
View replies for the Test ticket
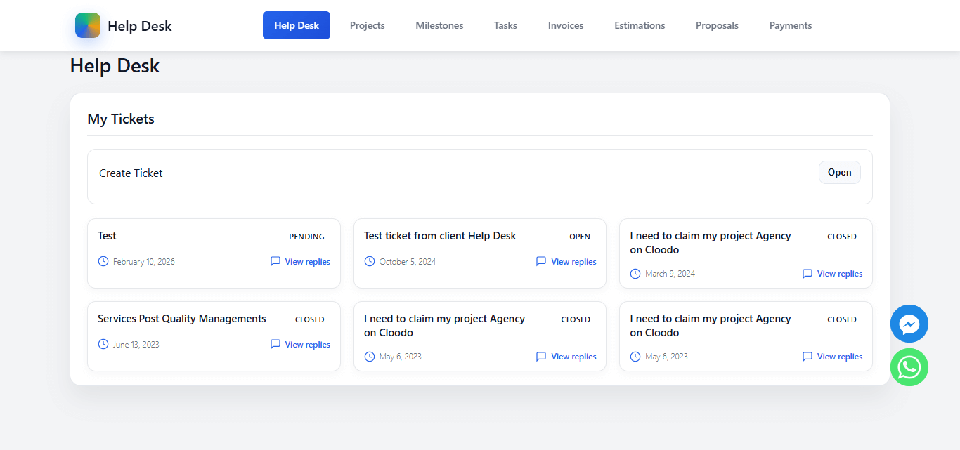pos(307,262)
